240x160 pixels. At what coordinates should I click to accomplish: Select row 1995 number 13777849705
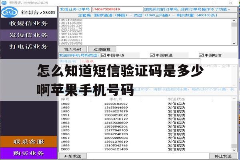[x=116, y=130]
